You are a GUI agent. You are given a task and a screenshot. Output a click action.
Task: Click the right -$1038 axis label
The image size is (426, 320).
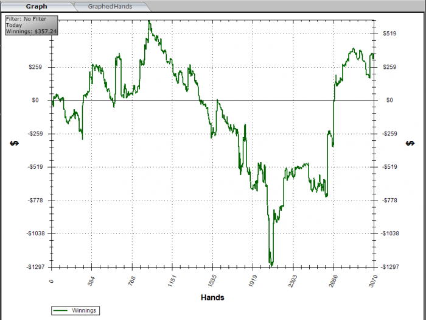[389, 233]
